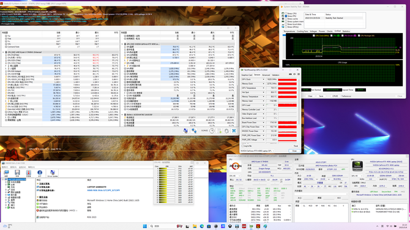This screenshot has width=410, height=230.
Task: Open Hot Spot sensor dropdown
Action: [x=263, y=92]
